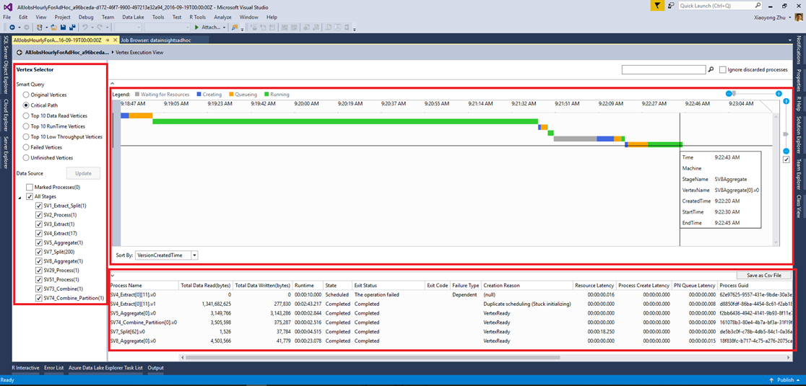Open the document tab list dropdown arrow
Viewport: 806px width, 386px height.
[x=789, y=40]
